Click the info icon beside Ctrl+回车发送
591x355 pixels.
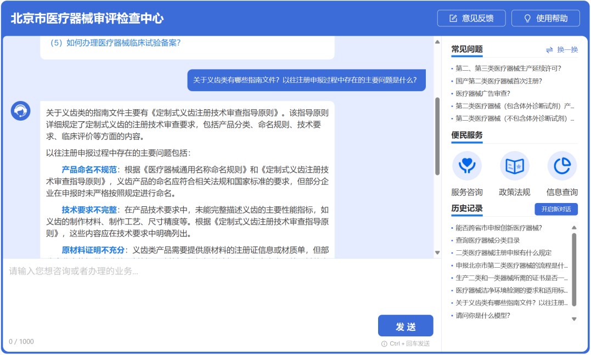(x=384, y=343)
